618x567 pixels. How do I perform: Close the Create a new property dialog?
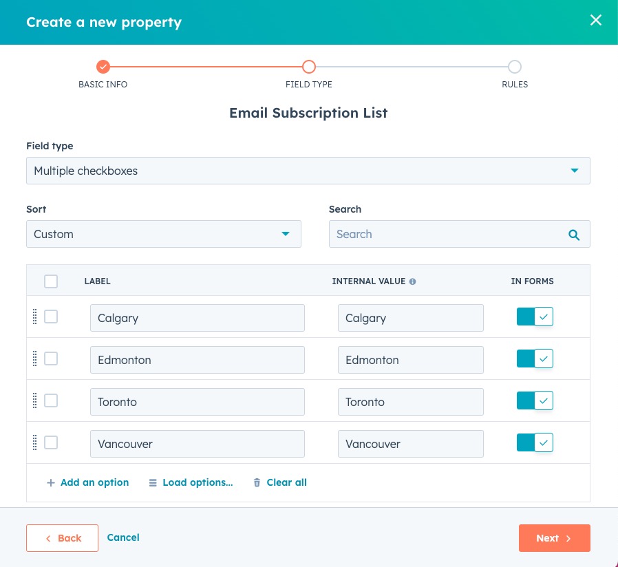coord(595,21)
